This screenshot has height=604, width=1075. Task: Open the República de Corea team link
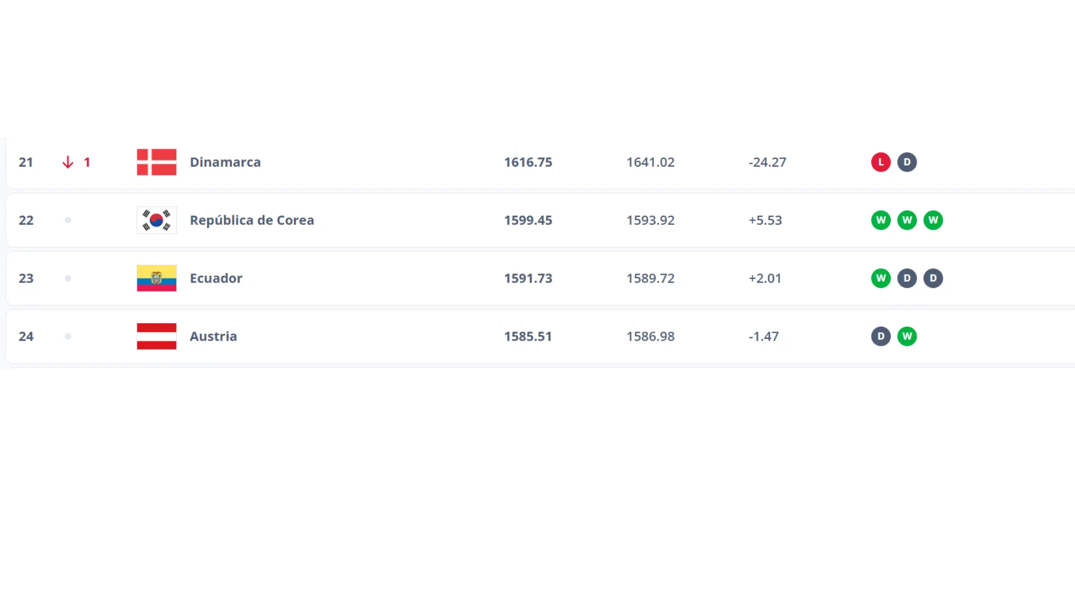(251, 220)
